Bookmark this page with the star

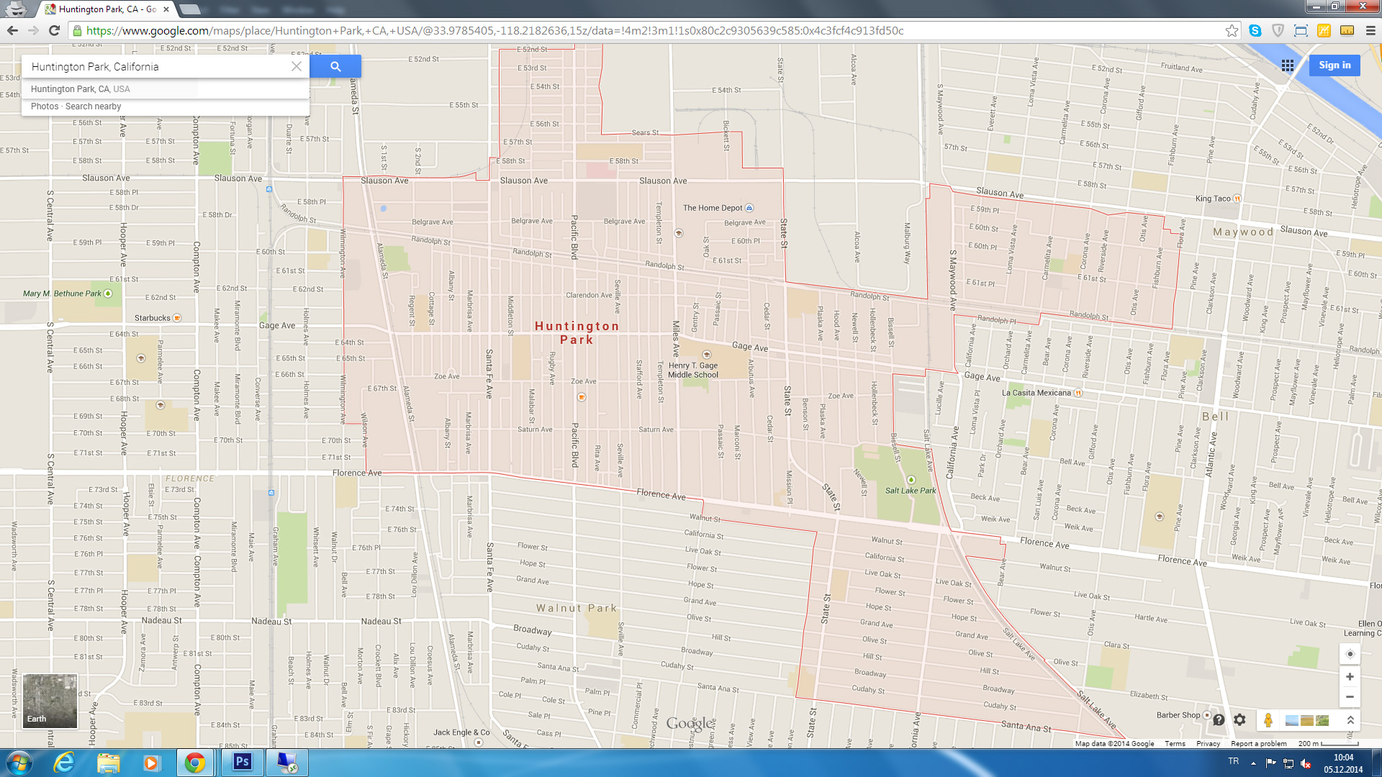click(x=1232, y=30)
